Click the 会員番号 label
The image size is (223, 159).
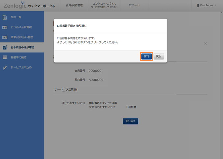click(x=80, y=71)
